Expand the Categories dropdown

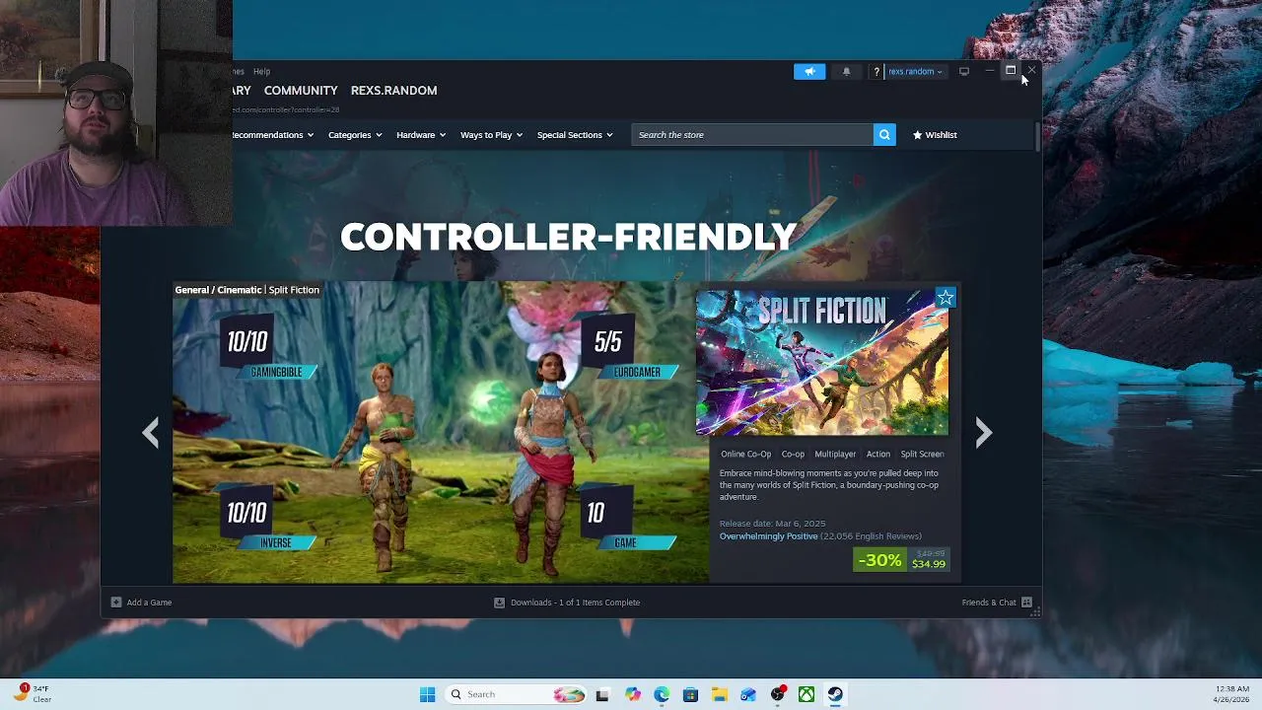click(x=355, y=135)
